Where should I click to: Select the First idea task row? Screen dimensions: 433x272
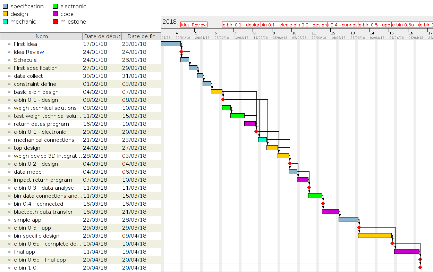click(x=80, y=44)
